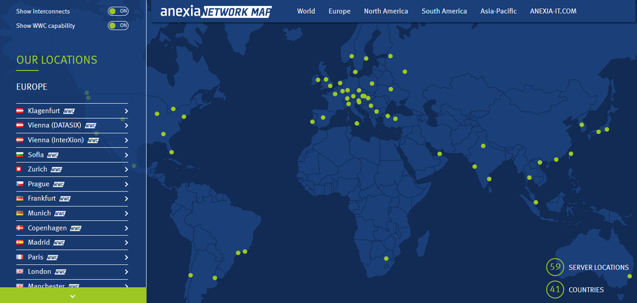Click the German flag beside Munich
The image size is (637, 303).
tap(20, 213)
